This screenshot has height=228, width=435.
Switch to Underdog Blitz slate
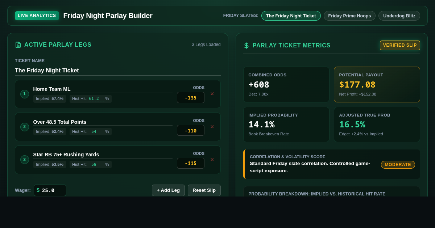coord(399,16)
